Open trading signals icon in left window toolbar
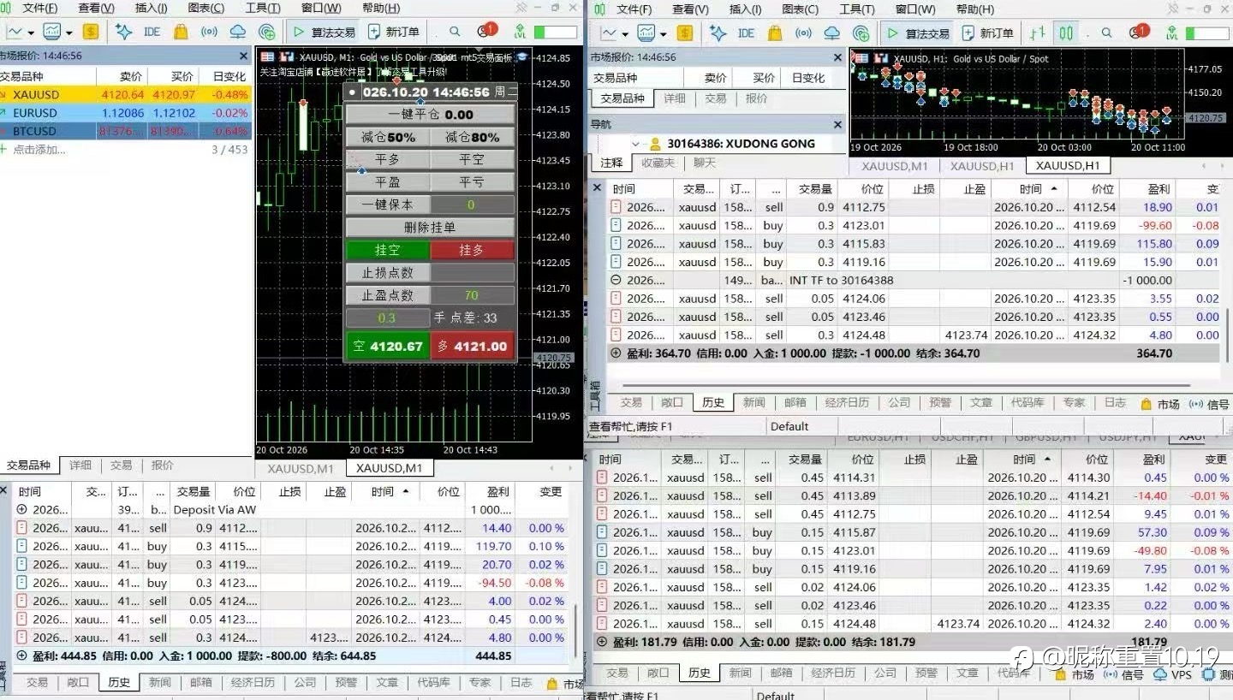This screenshot has width=1233, height=700. pyautogui.click(x=209, y=32)
